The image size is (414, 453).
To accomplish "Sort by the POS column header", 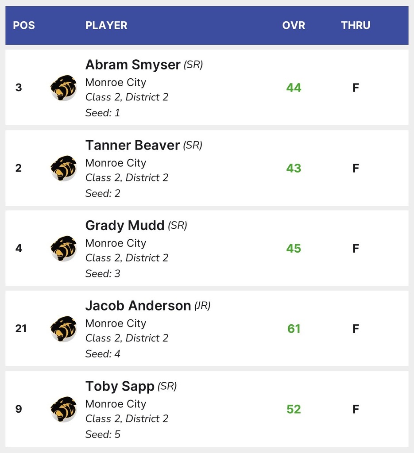I will 24,25.
